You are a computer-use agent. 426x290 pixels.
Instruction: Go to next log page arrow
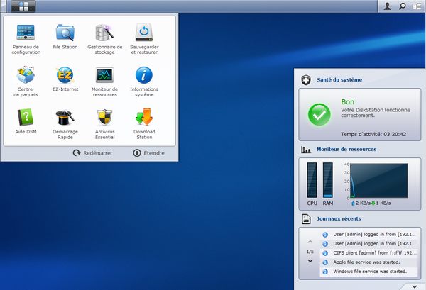[310, 261]
